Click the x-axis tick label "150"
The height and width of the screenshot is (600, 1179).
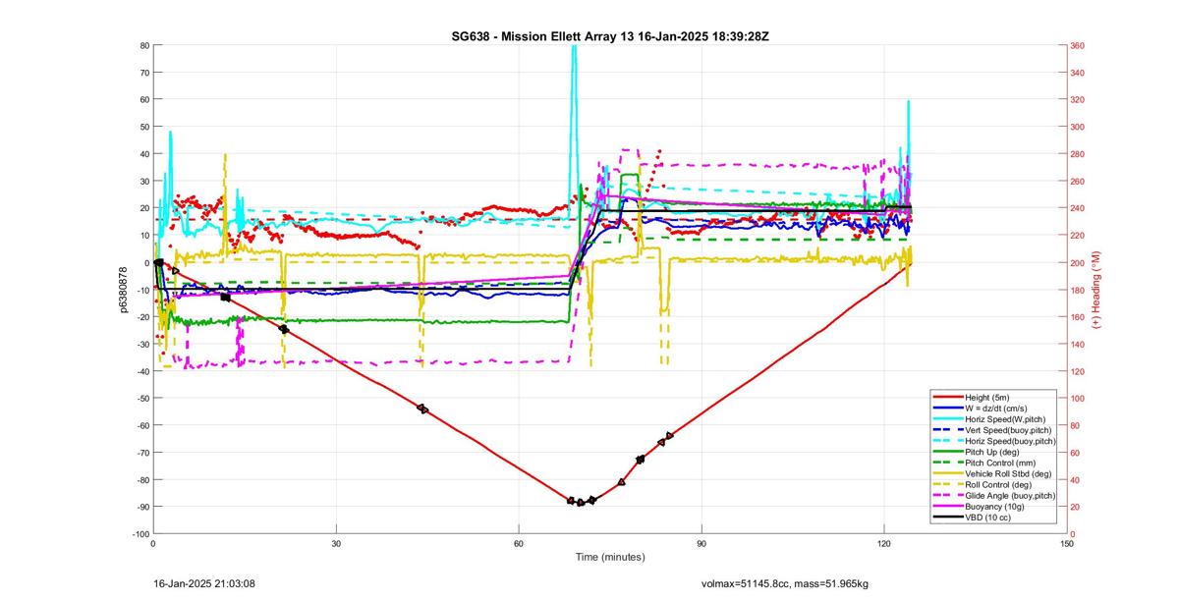click(1067, 543)
